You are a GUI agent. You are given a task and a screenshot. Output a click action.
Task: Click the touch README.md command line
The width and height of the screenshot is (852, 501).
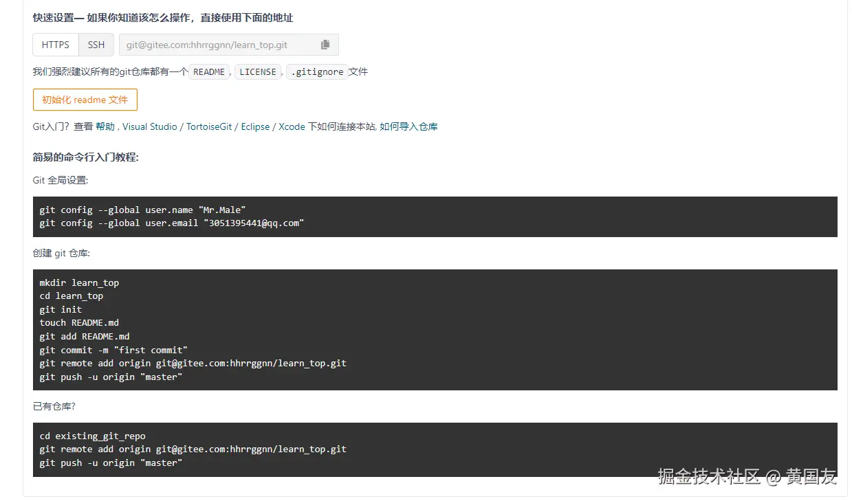click(x=79, y=322)
